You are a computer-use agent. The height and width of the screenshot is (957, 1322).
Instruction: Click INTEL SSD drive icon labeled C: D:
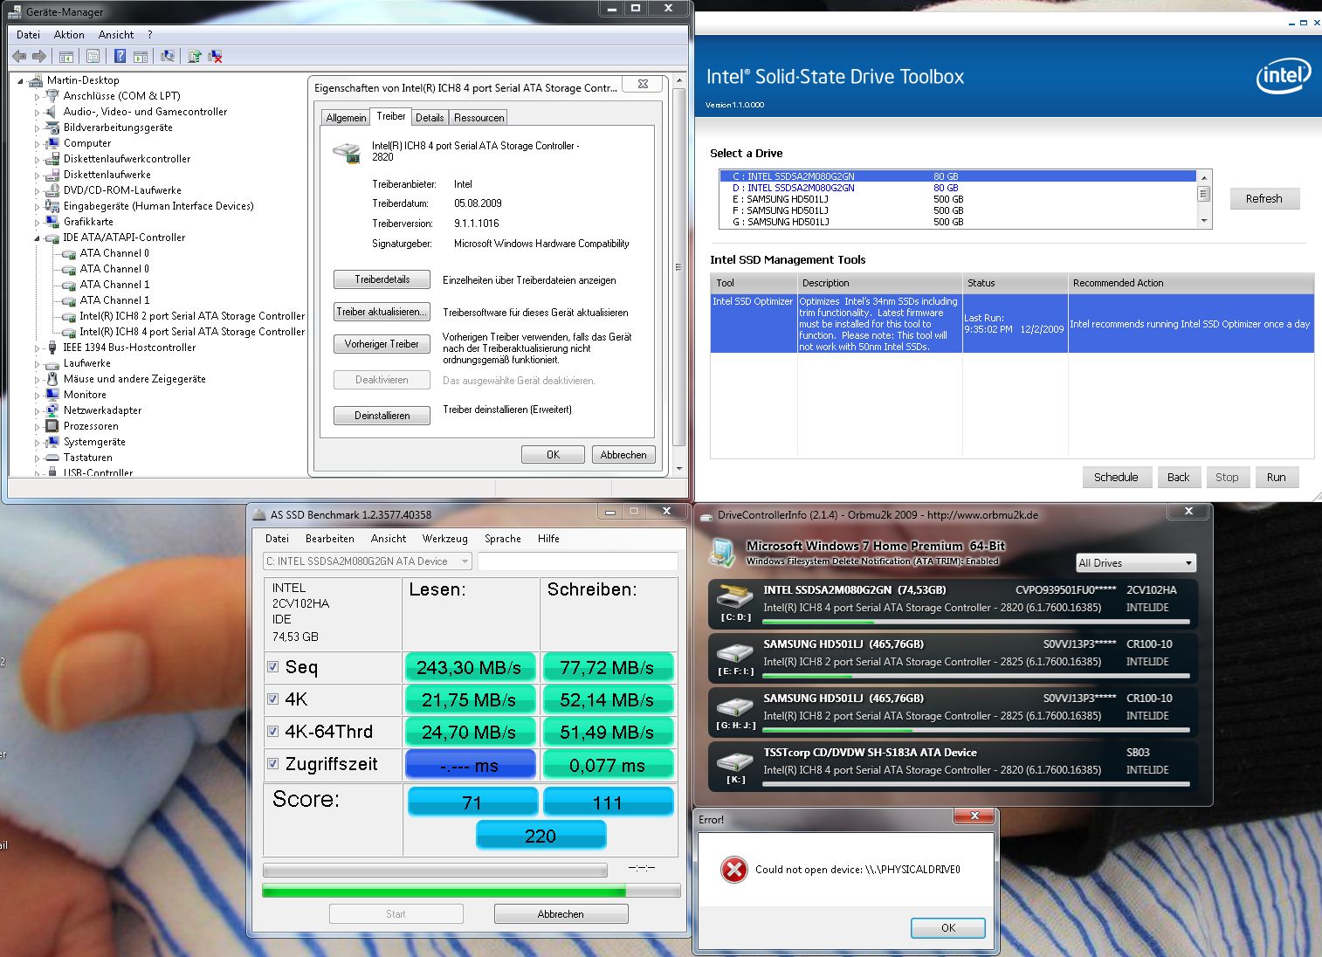point(734,598)
